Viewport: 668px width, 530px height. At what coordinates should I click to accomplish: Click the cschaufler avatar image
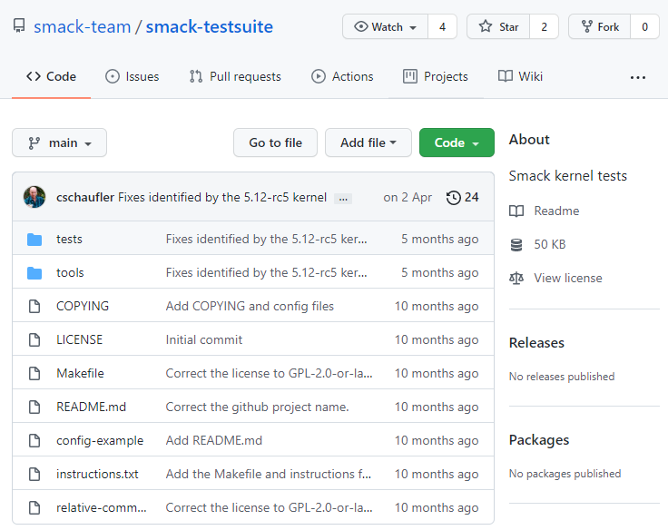coord(34,197)
